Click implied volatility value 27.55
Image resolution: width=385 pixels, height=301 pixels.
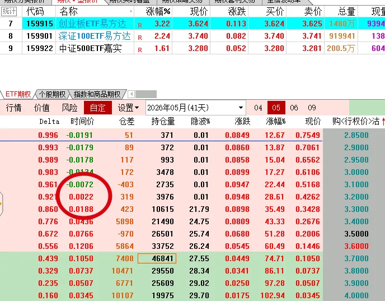pos(199,258)
